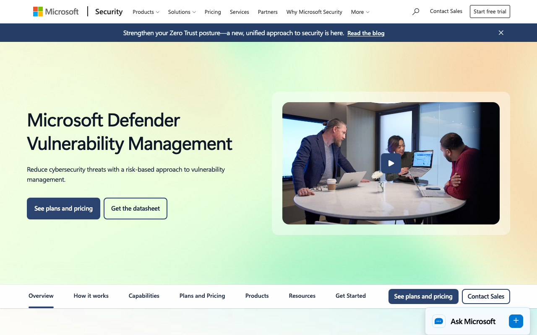Click the Ask Microsoft chat icon
537x335 pixels.
(439, 321)
